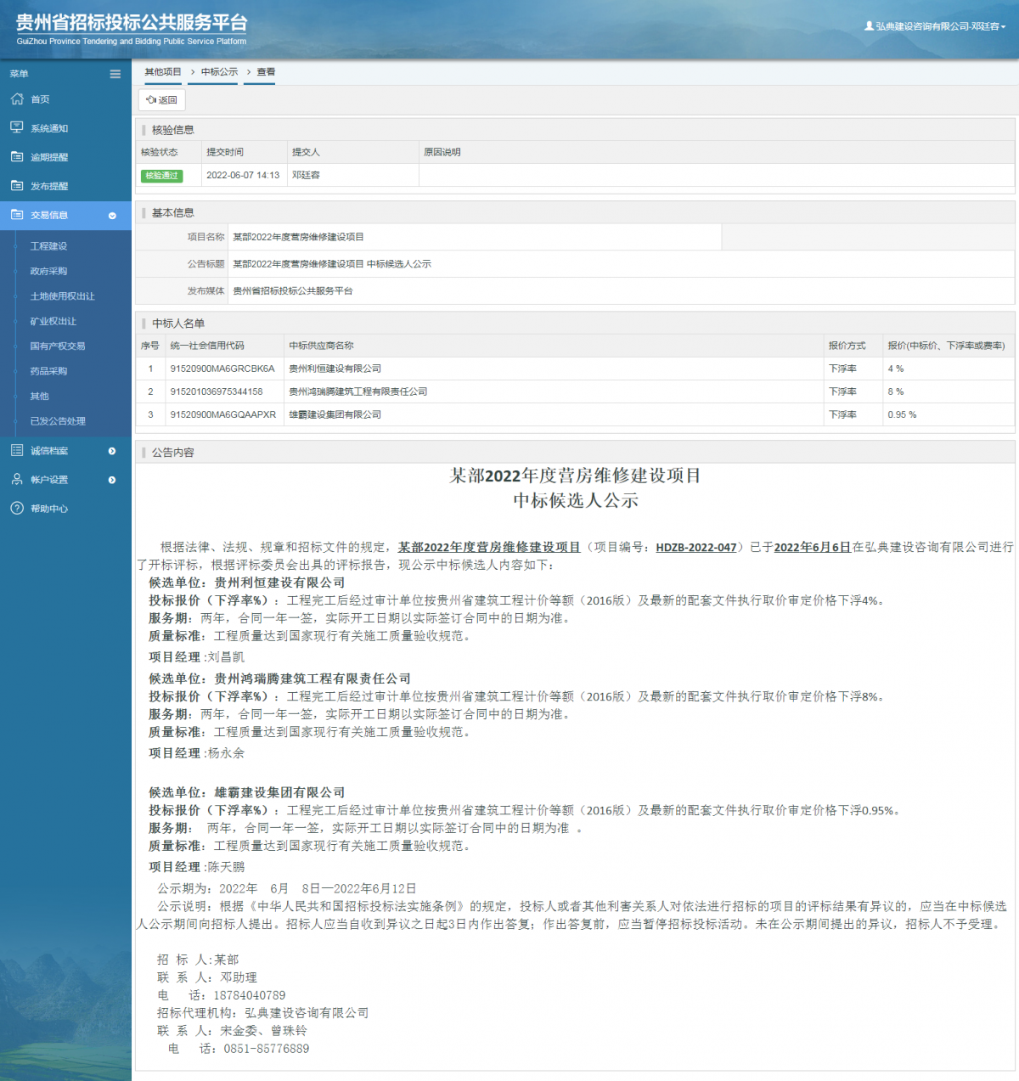Click the platform title 贵州省招标投标公共服务平台
The image size is (1019, 1081).
[132, 23]
